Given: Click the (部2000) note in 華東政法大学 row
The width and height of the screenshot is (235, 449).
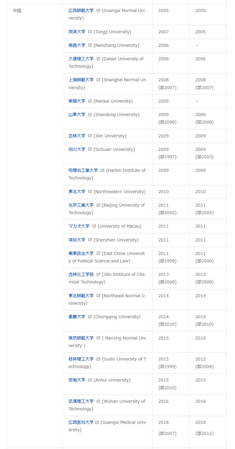Looking at the screenshot, I should pyautogui.click(x=204, y=261).
